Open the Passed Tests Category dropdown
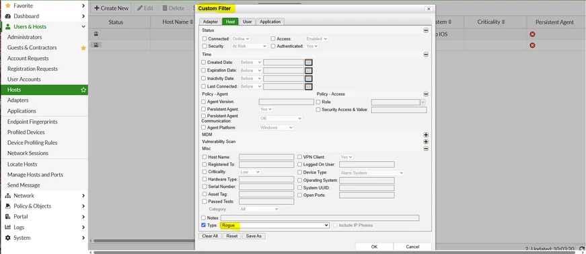This screenshot has width=586, height=254. pyautogui.click(x=259, y=209)
